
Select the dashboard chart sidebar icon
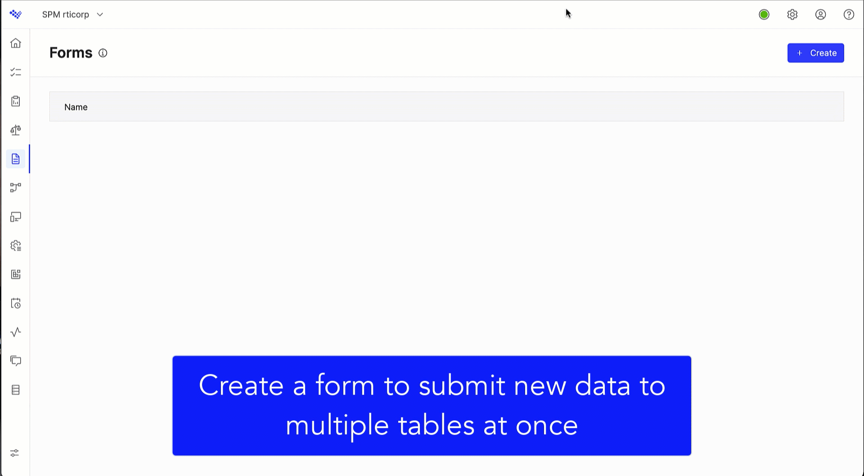pyautogui.click(x=16, y=274)
